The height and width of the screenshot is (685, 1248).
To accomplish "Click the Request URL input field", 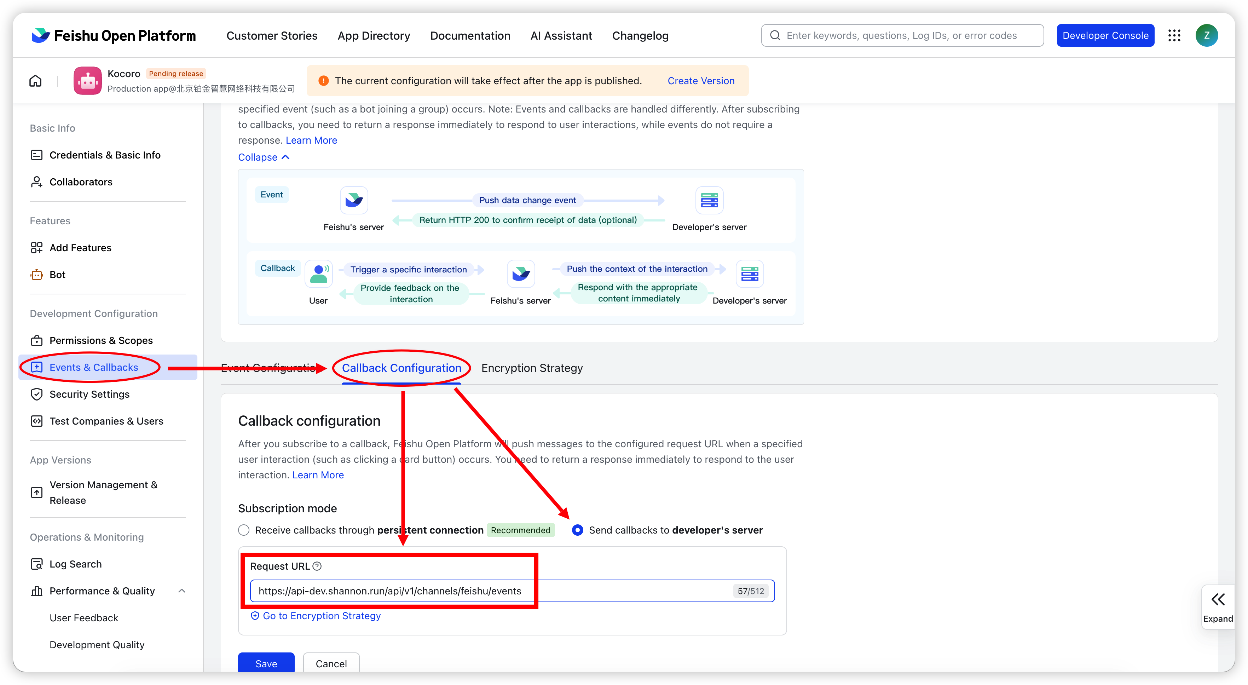I will 512,591.
